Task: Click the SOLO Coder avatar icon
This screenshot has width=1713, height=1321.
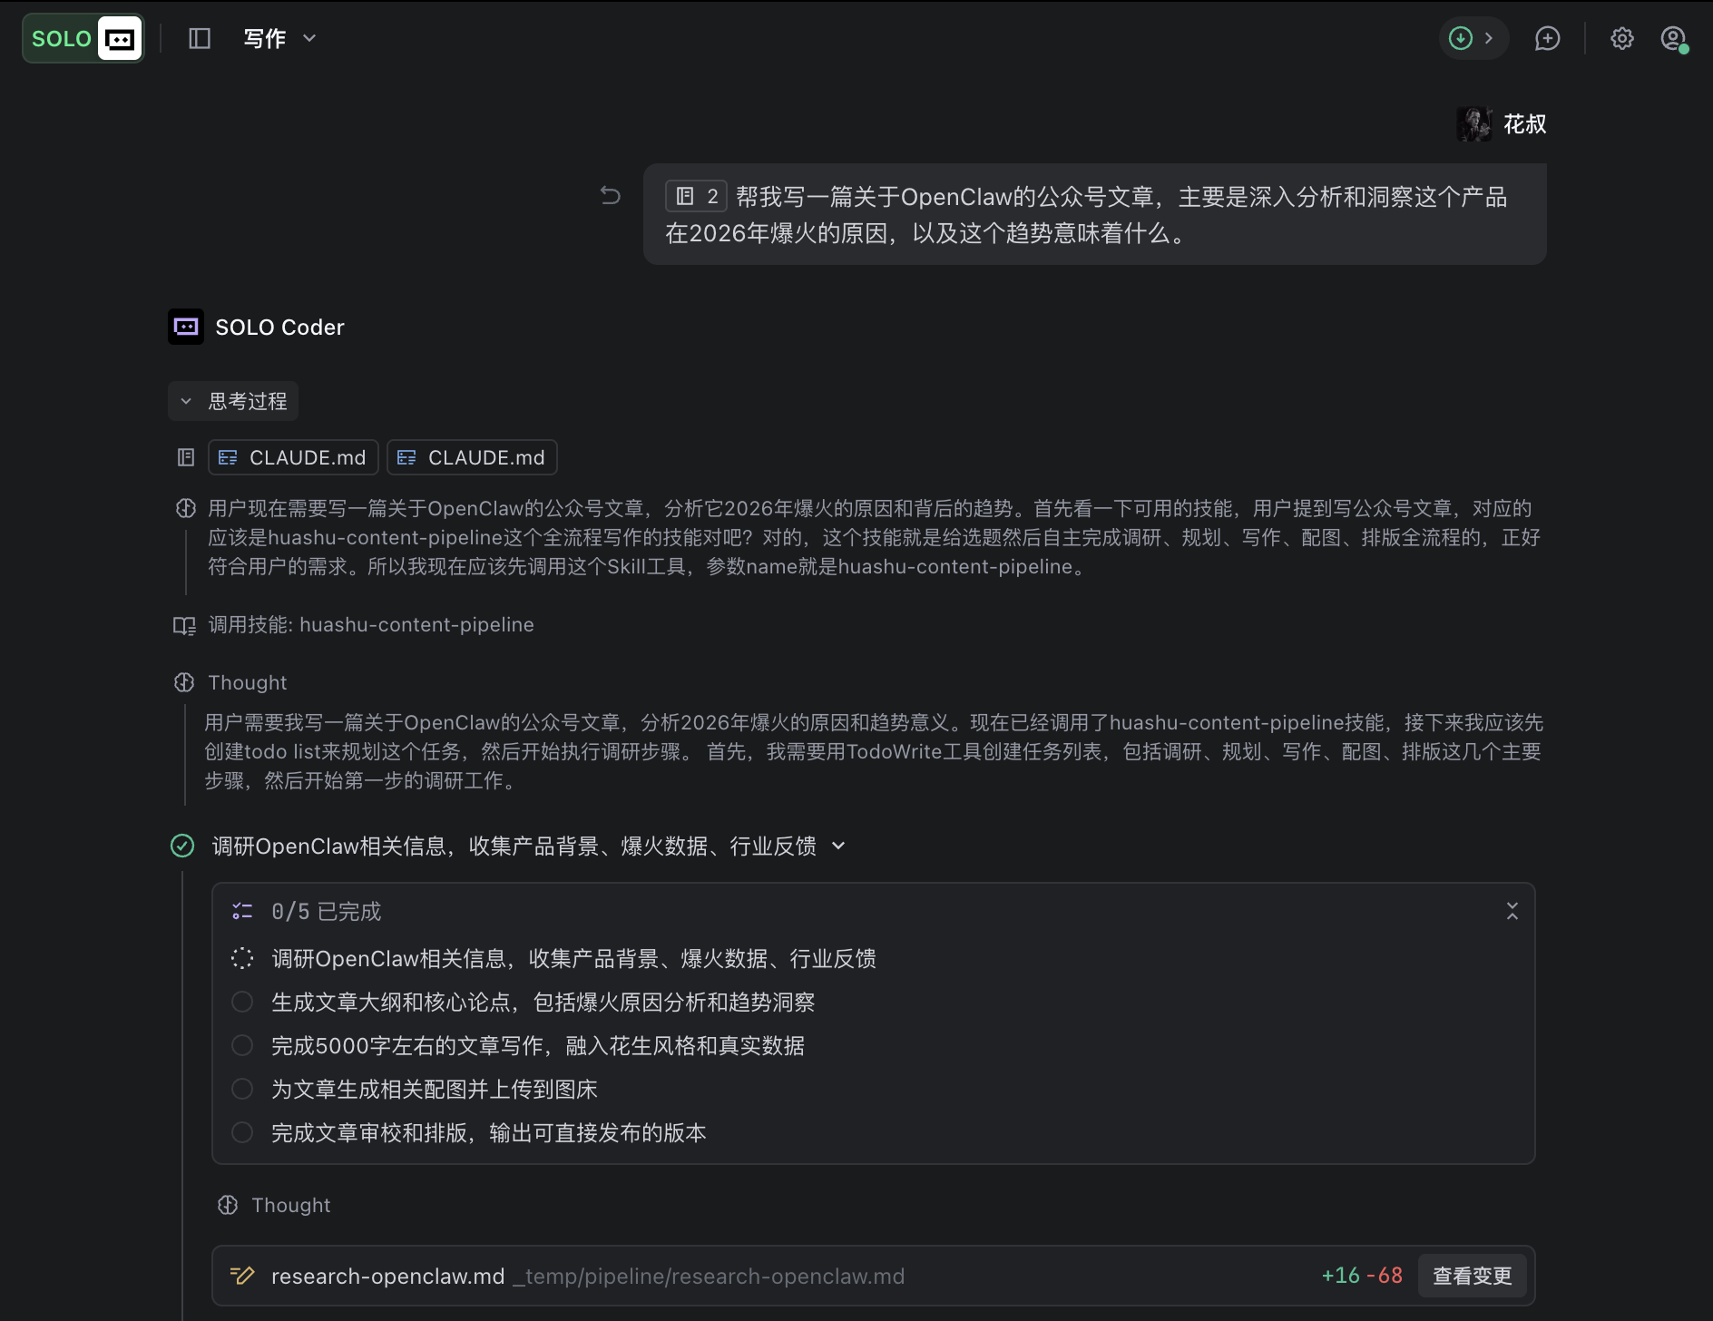Action: [185, 327]
